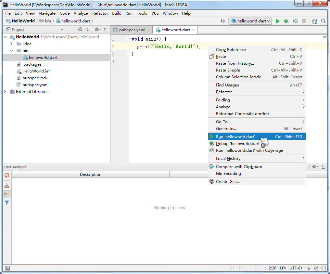This screenshot has height=274, width=330.
Task: Choose Debug 'helloworld.dart' menu item
Action: [257, 144]
